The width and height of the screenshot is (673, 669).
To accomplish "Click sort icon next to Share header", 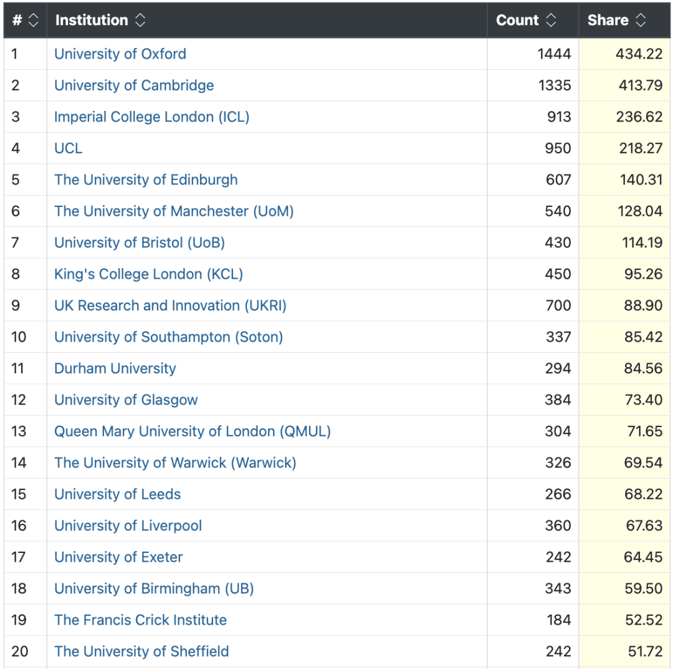I will click(641, 21).
